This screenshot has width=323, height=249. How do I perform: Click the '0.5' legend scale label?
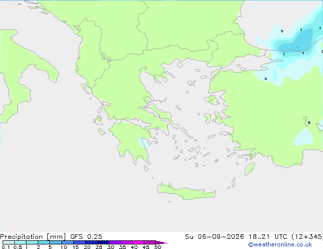(x=17, y=247)
